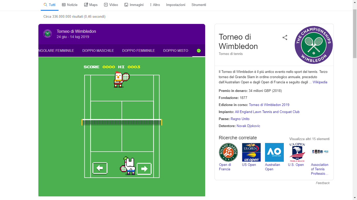
Task: Open the Australian Open AO logo thumbnail
Action: (274, 152)
